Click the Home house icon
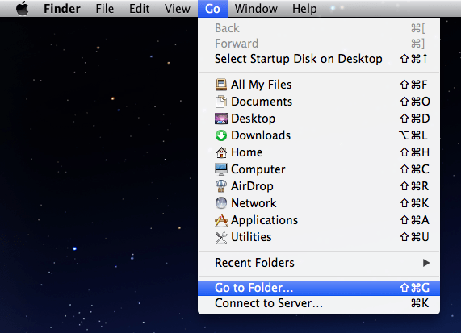Viewport: 461px width, 333px height. click(221, 152)
